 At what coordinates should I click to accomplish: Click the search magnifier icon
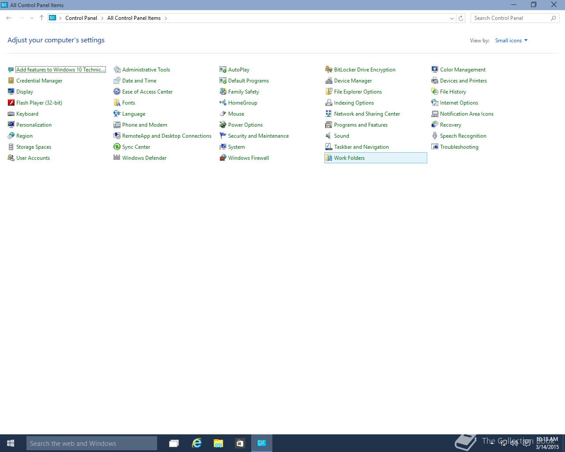(554, 18)
